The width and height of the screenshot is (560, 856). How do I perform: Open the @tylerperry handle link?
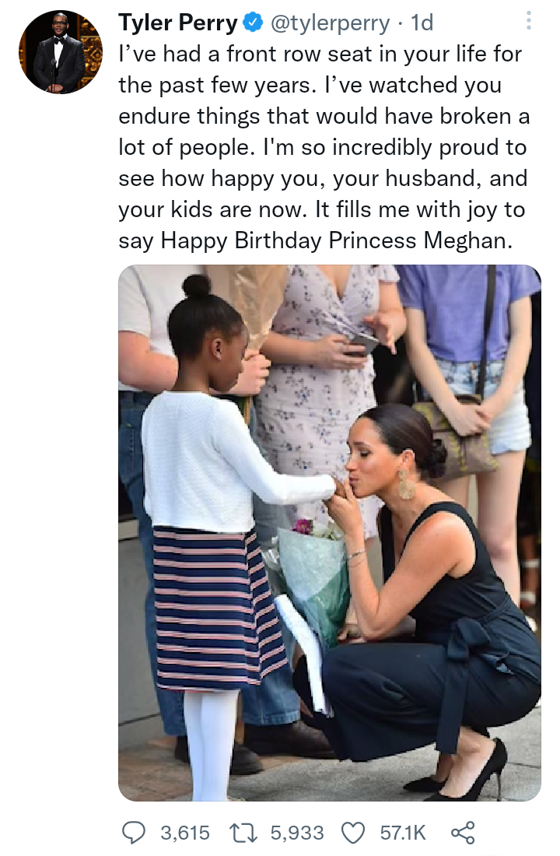click(329, 23)
